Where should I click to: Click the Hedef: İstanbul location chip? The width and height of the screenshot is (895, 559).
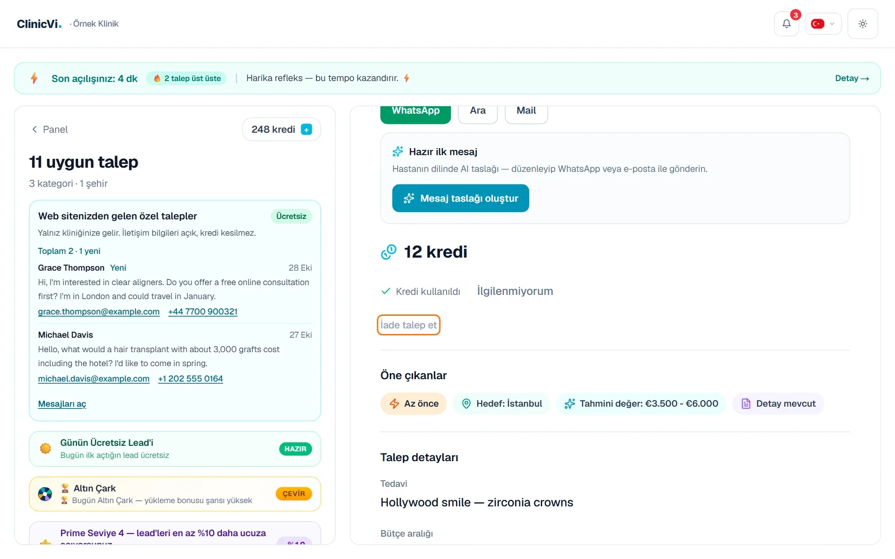tap(501, 404)
